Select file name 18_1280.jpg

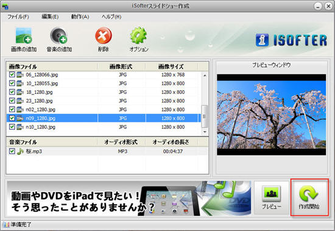(x=40, y=92)
